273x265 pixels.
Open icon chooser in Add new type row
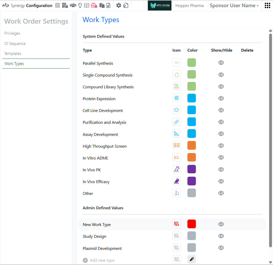click(177, 260)
